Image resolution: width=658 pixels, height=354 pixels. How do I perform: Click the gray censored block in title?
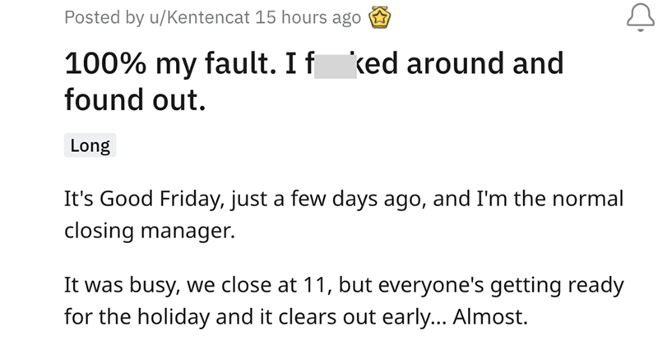pyautogui.click(x=330, y=65)
